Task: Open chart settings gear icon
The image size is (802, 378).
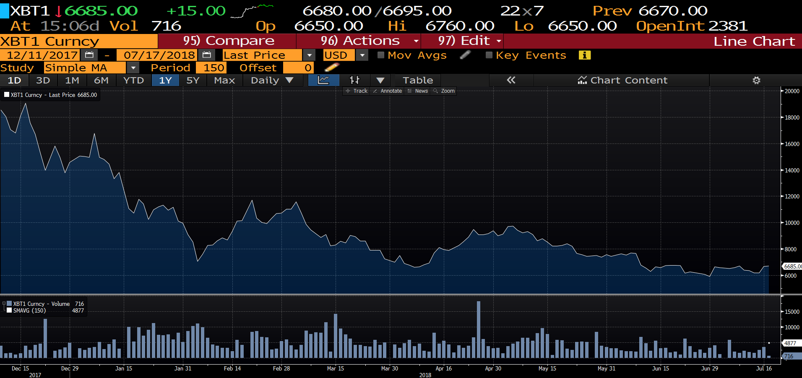Action: (756, 80)
